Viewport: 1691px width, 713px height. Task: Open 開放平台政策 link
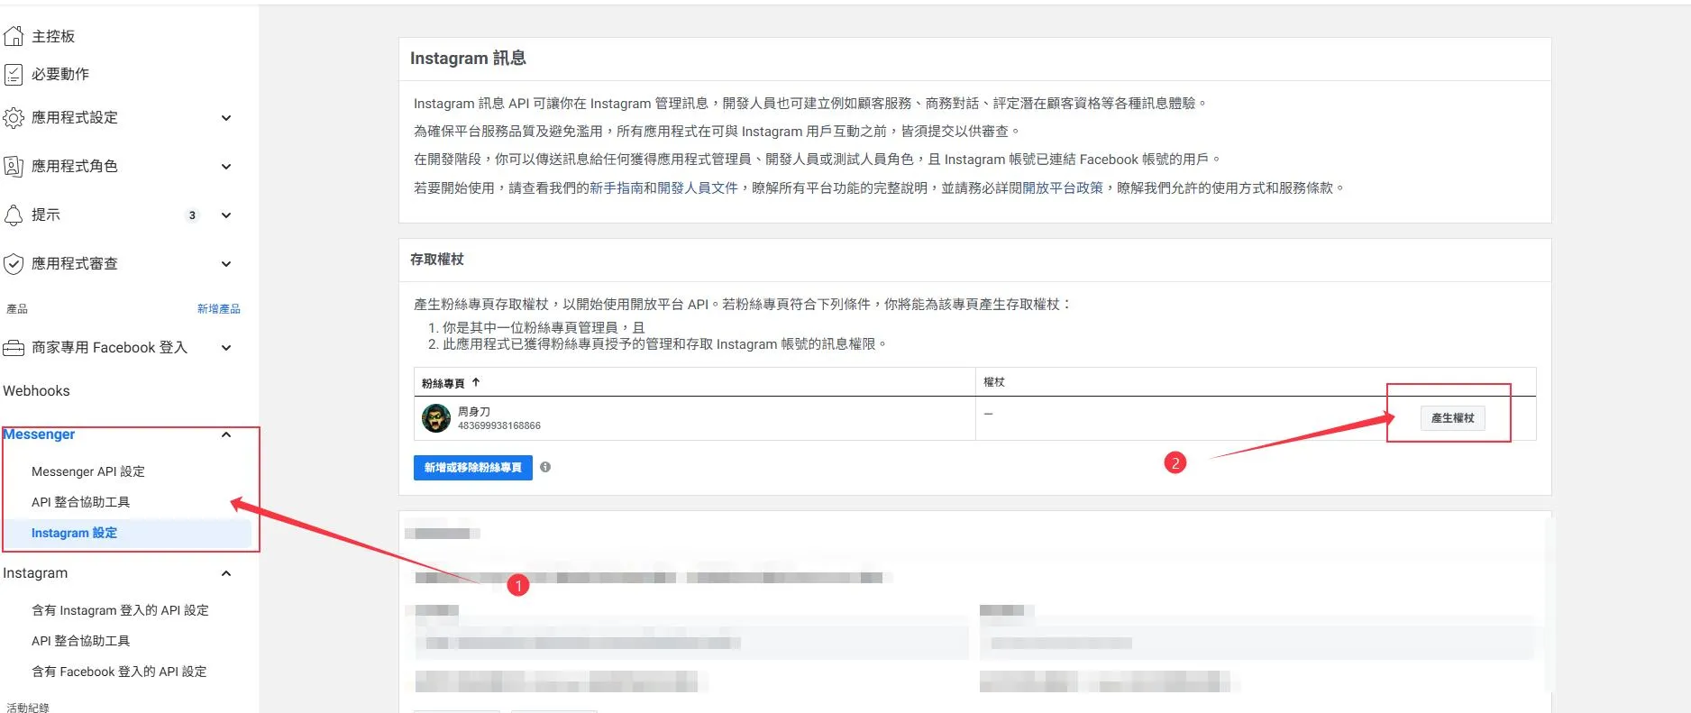(1063, 187)
